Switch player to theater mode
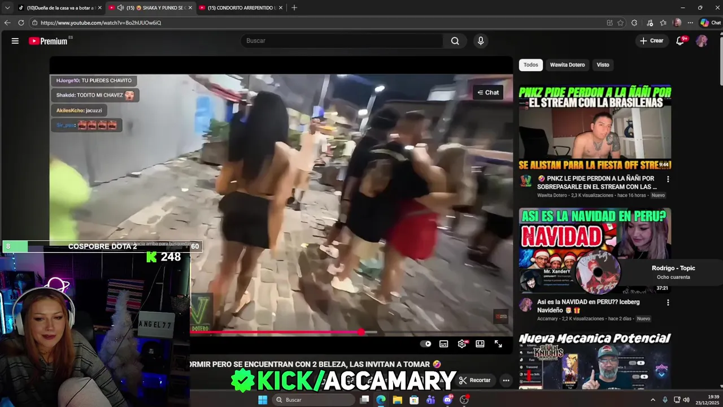 (480, 344)
